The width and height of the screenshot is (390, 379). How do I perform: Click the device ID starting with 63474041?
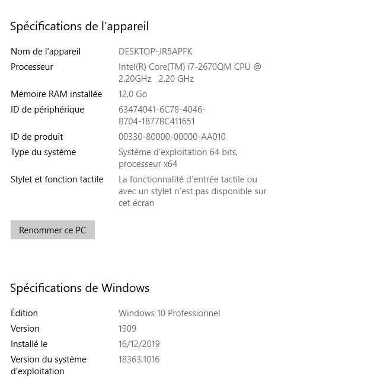[x=162, y=115]
